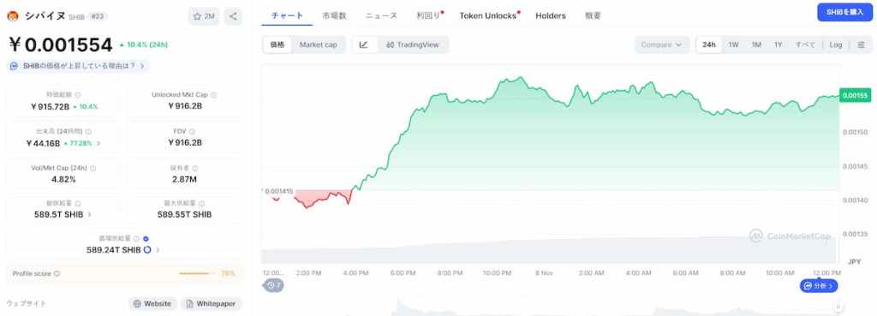Open info icon beside Vol/Mkt Cap (24h)
The width and height of the screenshot is (877, 316).
(x=92, y=168)
